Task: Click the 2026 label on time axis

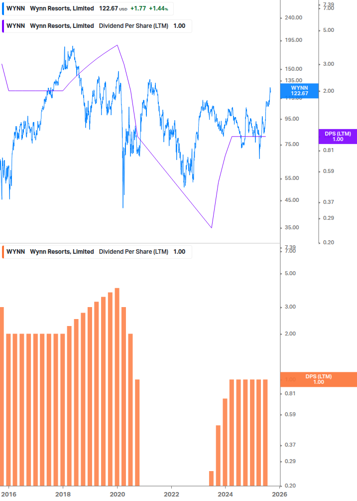Action: (279, 494)
